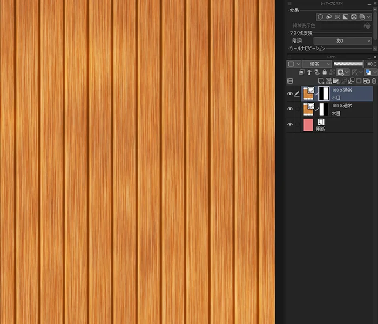
Task: Expand the effect icons dropdown arrow
Action: 369,17
